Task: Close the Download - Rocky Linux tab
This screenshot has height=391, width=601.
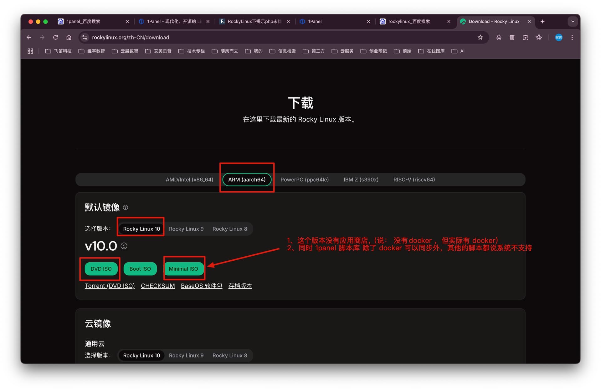Action: (x=529, y=21)
